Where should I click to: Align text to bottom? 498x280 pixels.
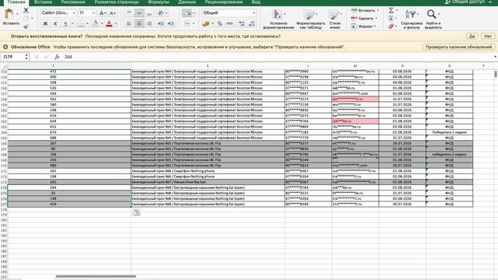point(149,13)
